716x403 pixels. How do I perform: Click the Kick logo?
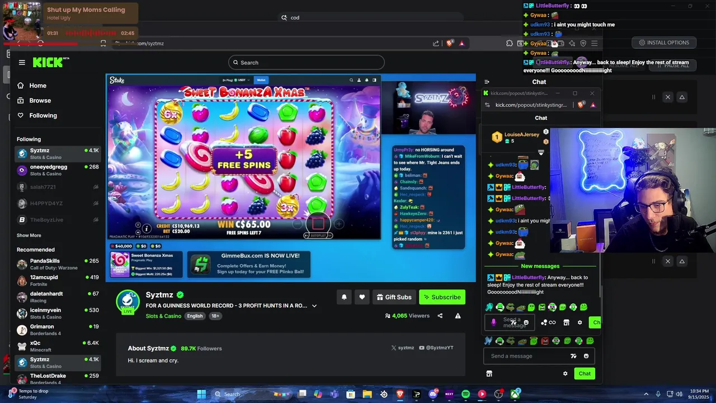point(50,63)
